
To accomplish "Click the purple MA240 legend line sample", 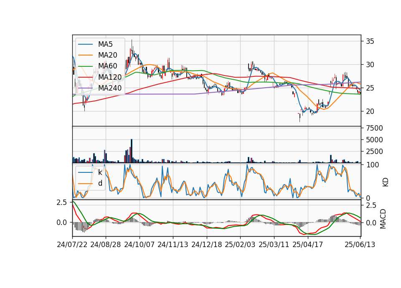I will [x=85, y=88].
